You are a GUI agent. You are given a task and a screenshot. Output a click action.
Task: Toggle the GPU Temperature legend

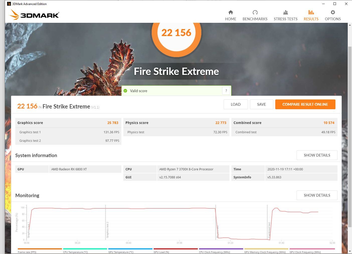tap(130, 251)
